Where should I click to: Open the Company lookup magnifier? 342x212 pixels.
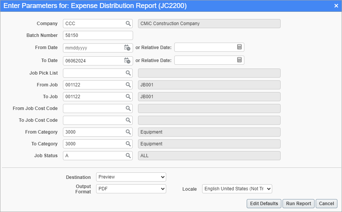(128, 24)
